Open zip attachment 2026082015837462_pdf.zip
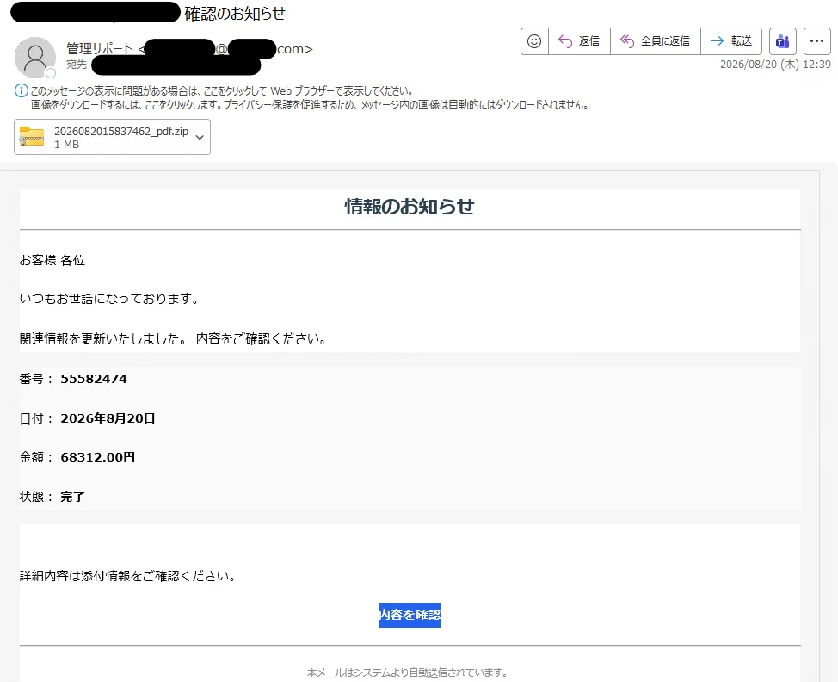 click(112, 138)
